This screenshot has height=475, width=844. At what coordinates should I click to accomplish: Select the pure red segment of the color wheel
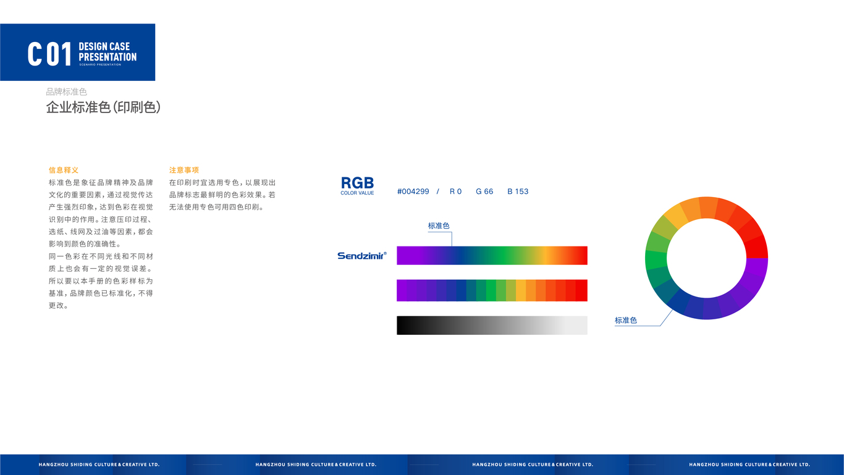757,246
